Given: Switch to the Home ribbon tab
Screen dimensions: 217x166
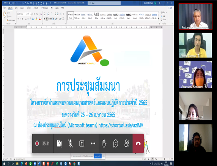Looking at the screenshot, I should coord(10,8).
